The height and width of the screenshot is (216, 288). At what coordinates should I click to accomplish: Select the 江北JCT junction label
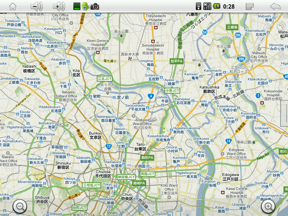pyautogui.click(x=104, y=79)
